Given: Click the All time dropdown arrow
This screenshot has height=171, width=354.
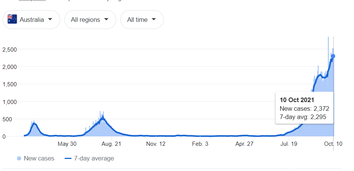Looking at the screenshot, I should click(154, 19).
